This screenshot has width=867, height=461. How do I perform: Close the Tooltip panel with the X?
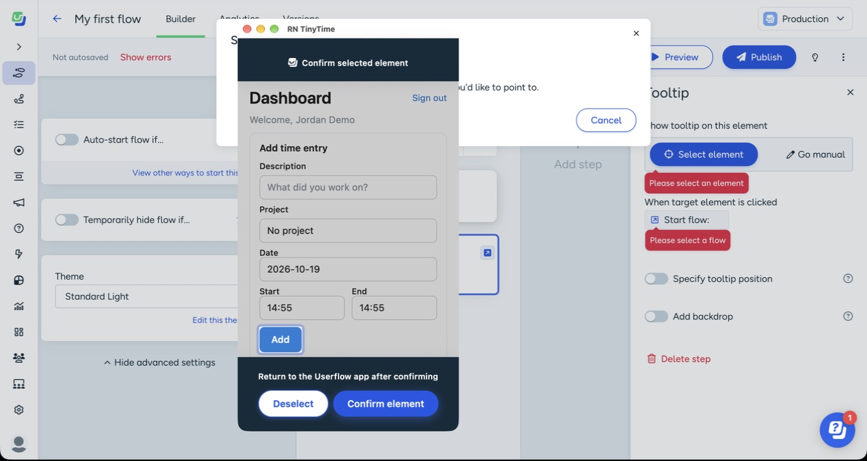click(851, 92)
